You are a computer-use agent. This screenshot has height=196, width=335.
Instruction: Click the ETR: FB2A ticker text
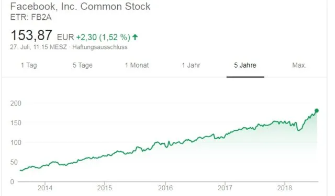pyautogui.click(x=31, y=17)
